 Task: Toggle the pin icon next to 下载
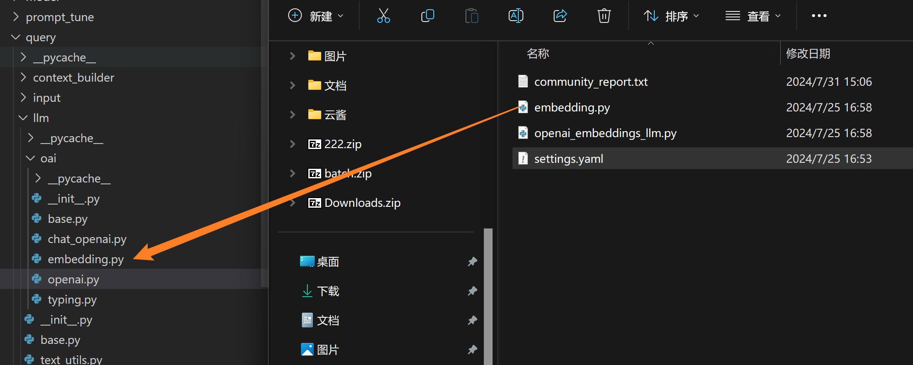point(472,291)
